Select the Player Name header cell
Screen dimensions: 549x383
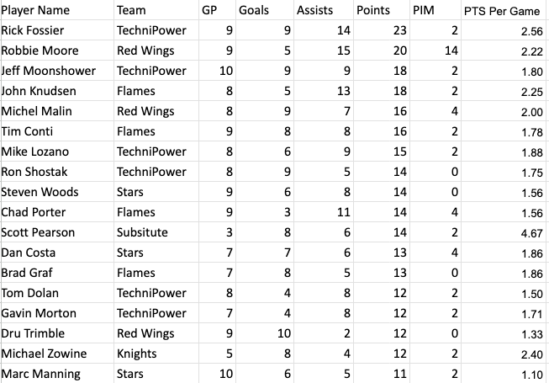tap(57, 10)
